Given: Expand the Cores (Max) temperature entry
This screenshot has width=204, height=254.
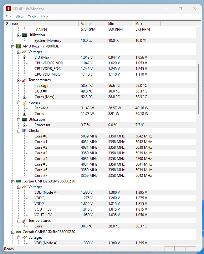Looking at the screenshot, I should (x=24, y=97).
